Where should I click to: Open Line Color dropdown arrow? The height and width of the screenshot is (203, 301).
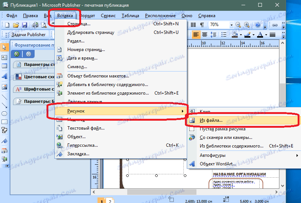253,35
